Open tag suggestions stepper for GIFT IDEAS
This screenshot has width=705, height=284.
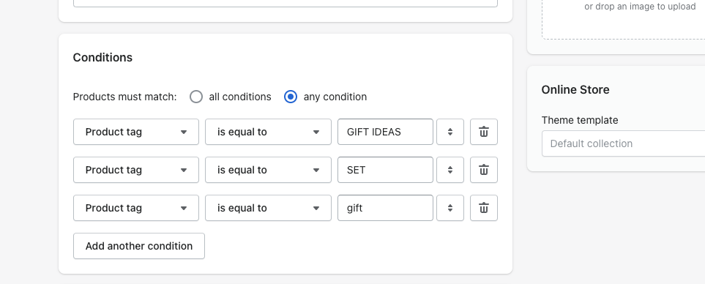tap(450, 132)
